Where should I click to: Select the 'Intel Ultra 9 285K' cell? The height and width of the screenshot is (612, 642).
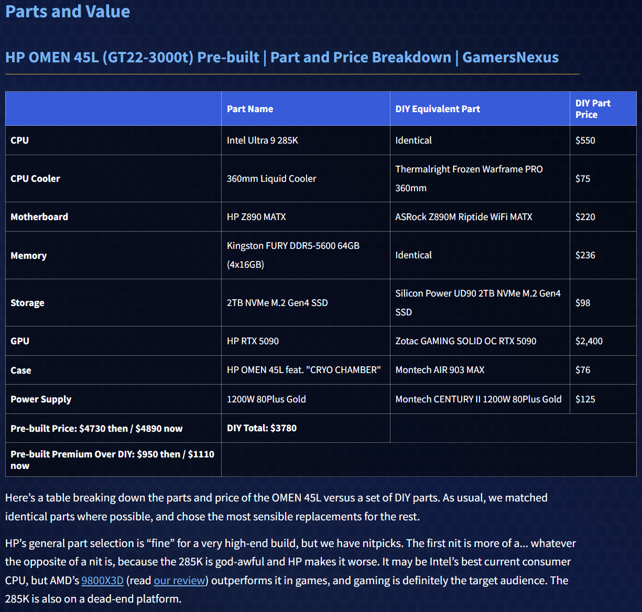pyautogui.click(x=306, y=140)
